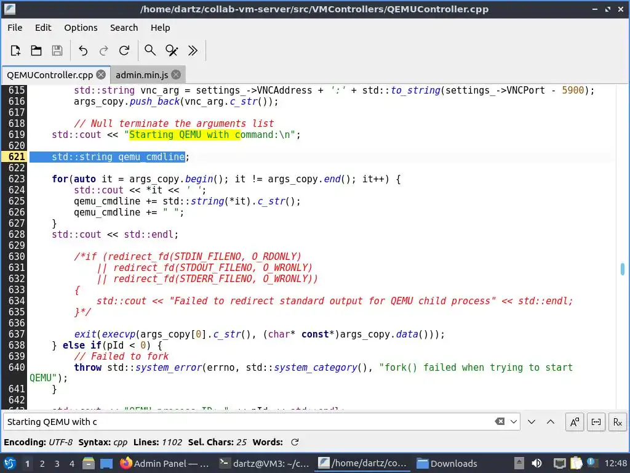The height and width of the screenshot is (473, 630).
Task: Click the Find magnifier icon
Action: click(x=150, y=51)
